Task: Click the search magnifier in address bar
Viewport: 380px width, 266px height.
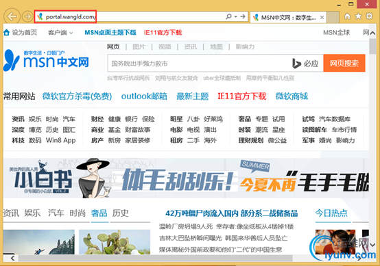Action: 228,16
